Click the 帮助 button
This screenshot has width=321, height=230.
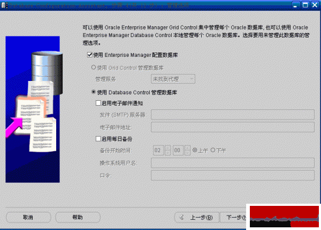78,217
